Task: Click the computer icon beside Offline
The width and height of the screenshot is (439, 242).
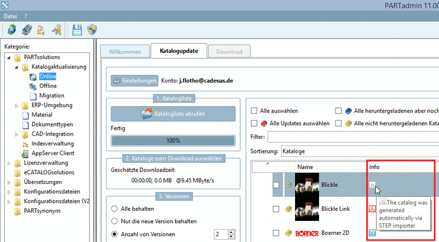Action: pyautogui.click(x=33, y=86)
